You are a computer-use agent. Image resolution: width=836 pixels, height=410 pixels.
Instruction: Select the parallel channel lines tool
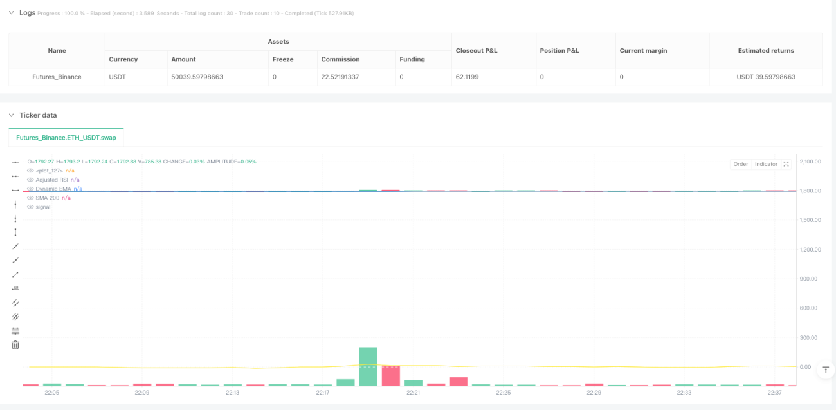point(15,303)
